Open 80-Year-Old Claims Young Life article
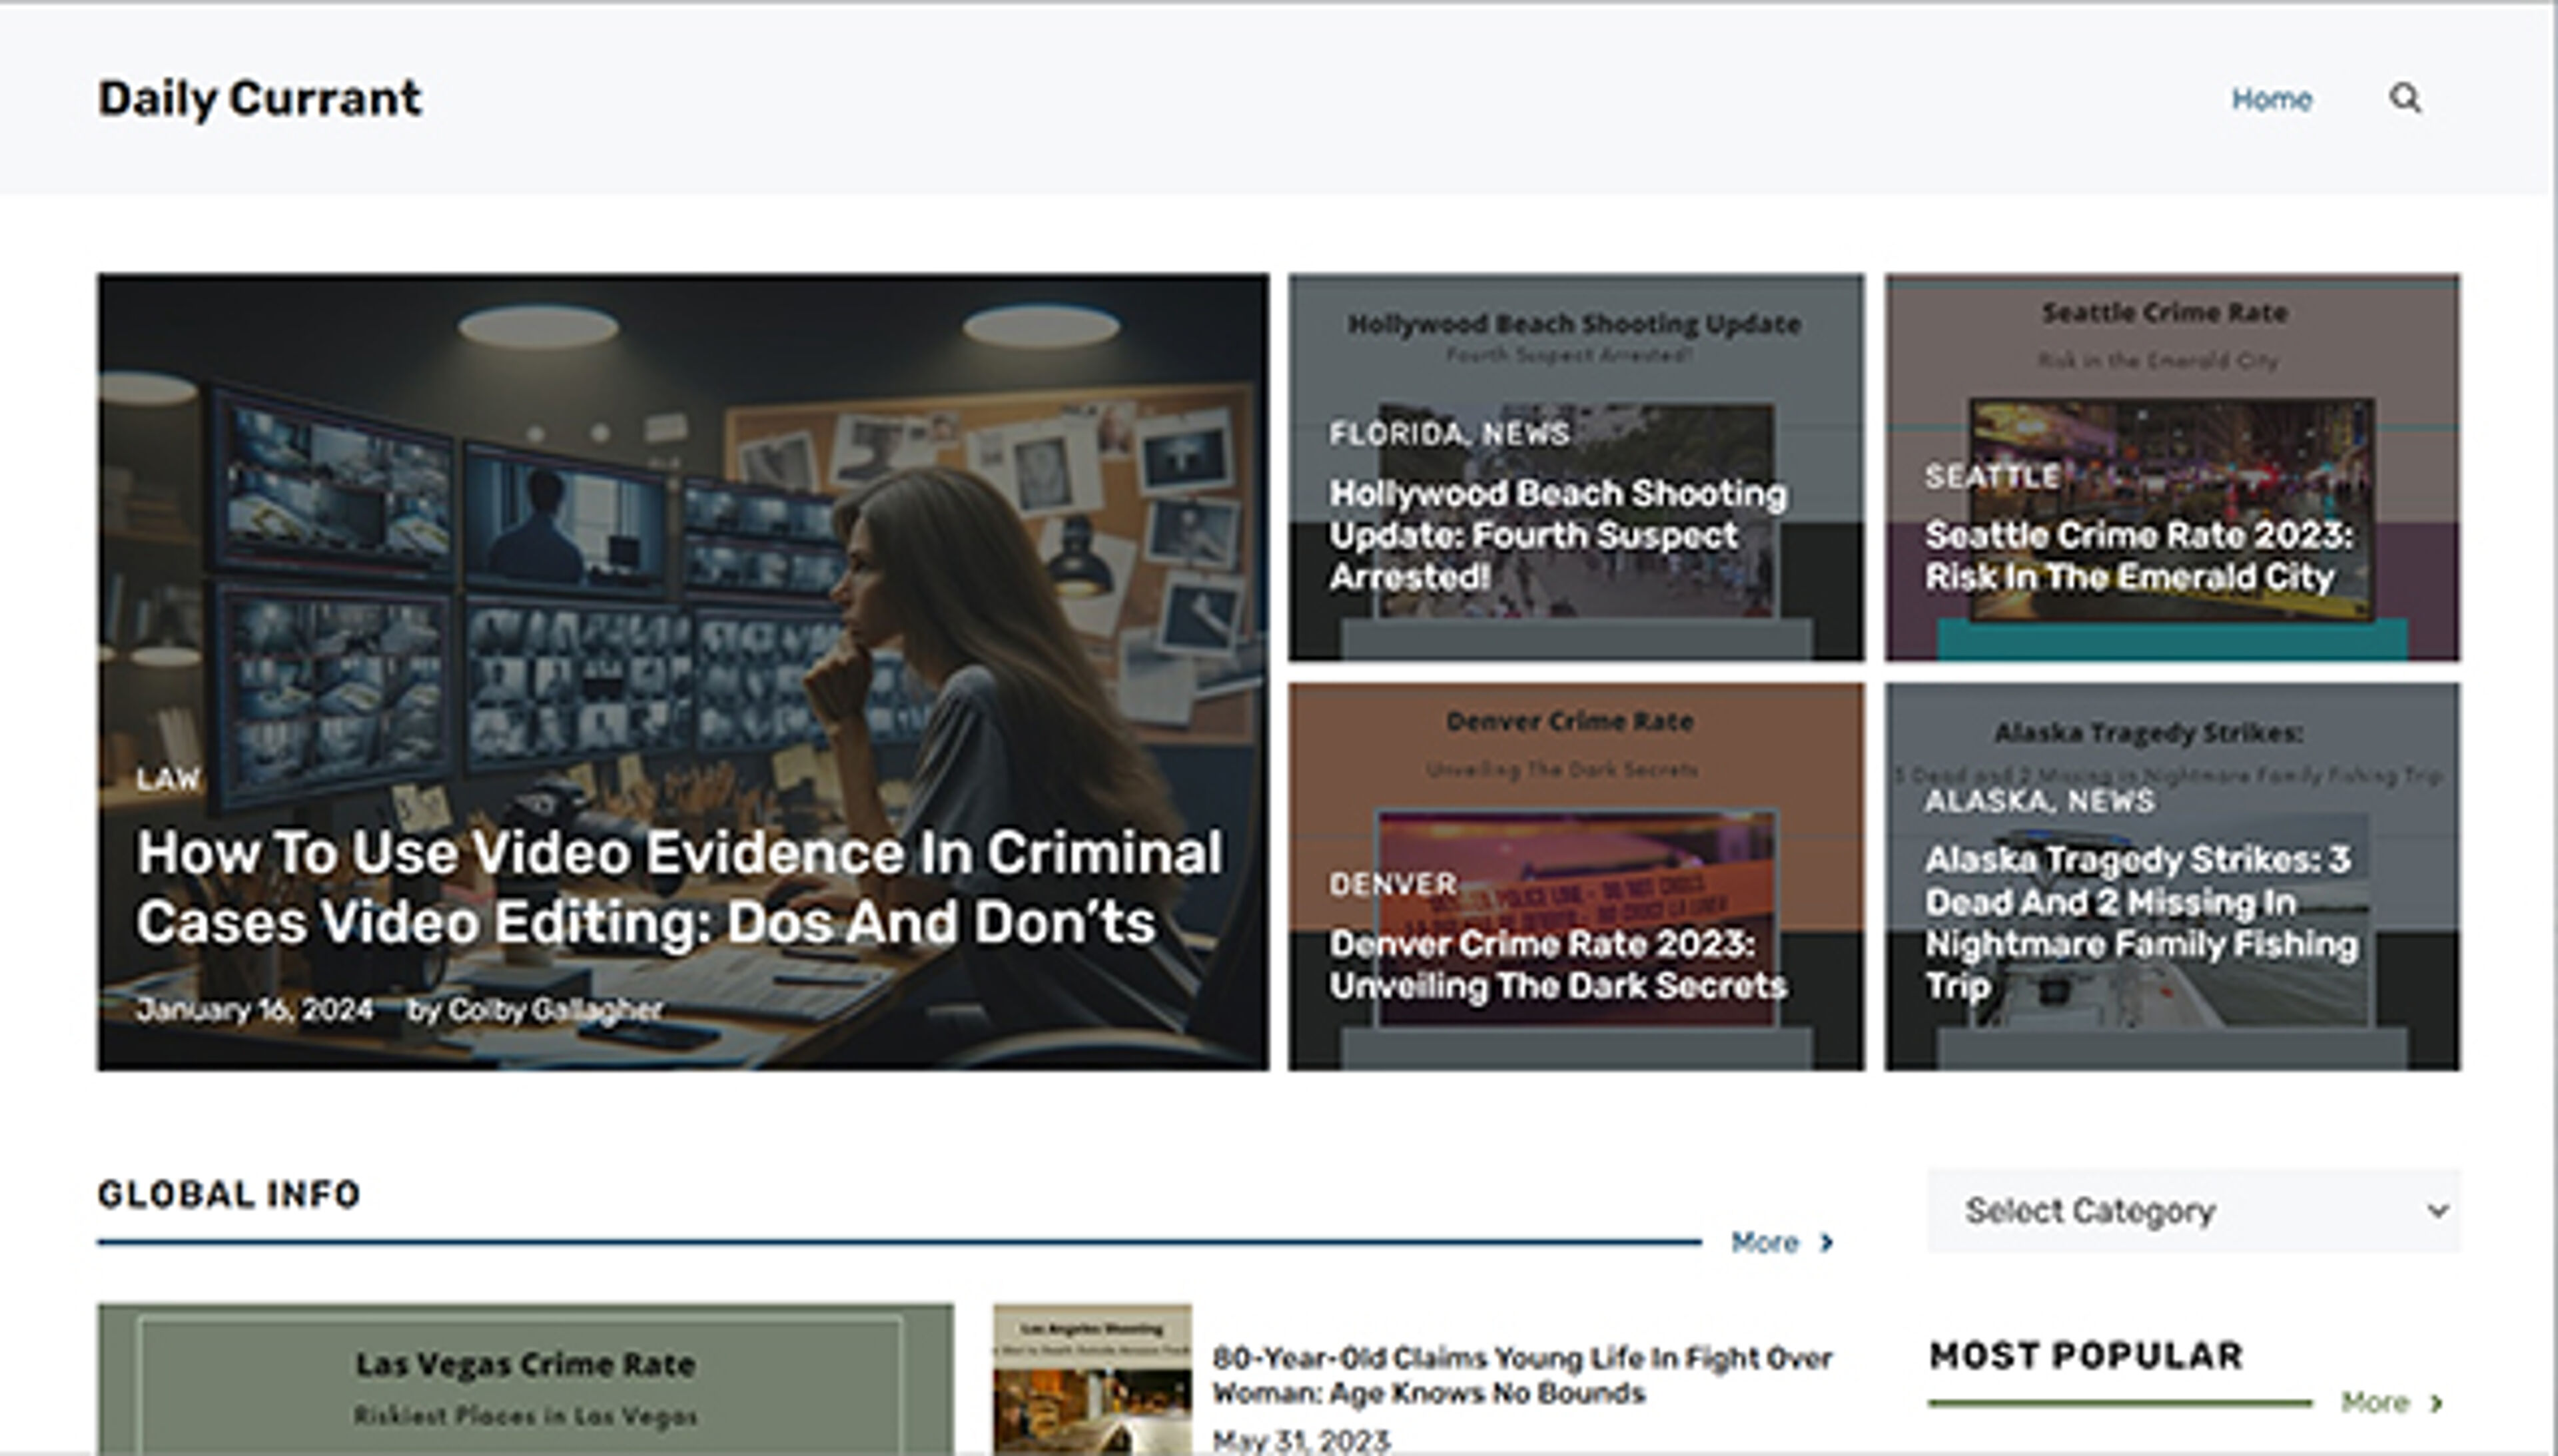Image resolution: width=2558 pixels, height=1456 pixels. pyautogui.click(x=1521, y=1375)
